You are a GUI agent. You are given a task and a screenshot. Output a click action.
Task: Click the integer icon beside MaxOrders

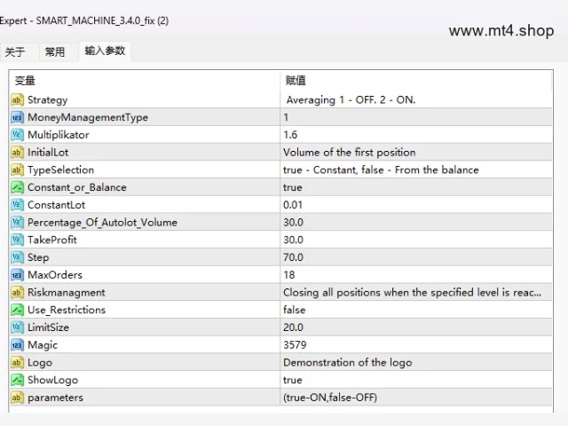pos(17,275)
